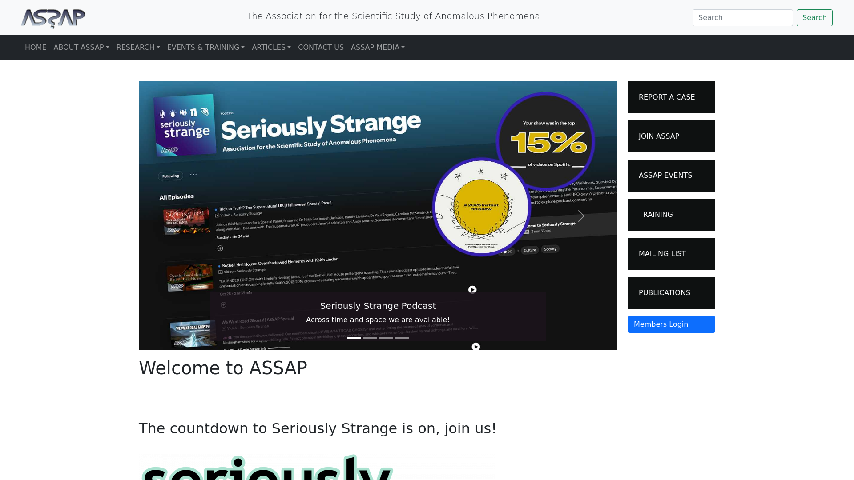Click the Supernatural UK episode thumbnail
The width and height of the screenshot is (854, 480).
(186, 220)
